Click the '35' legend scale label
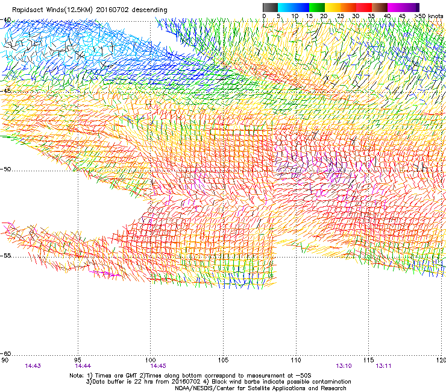This screenshot has width=446, height=392. click(371, 16)
